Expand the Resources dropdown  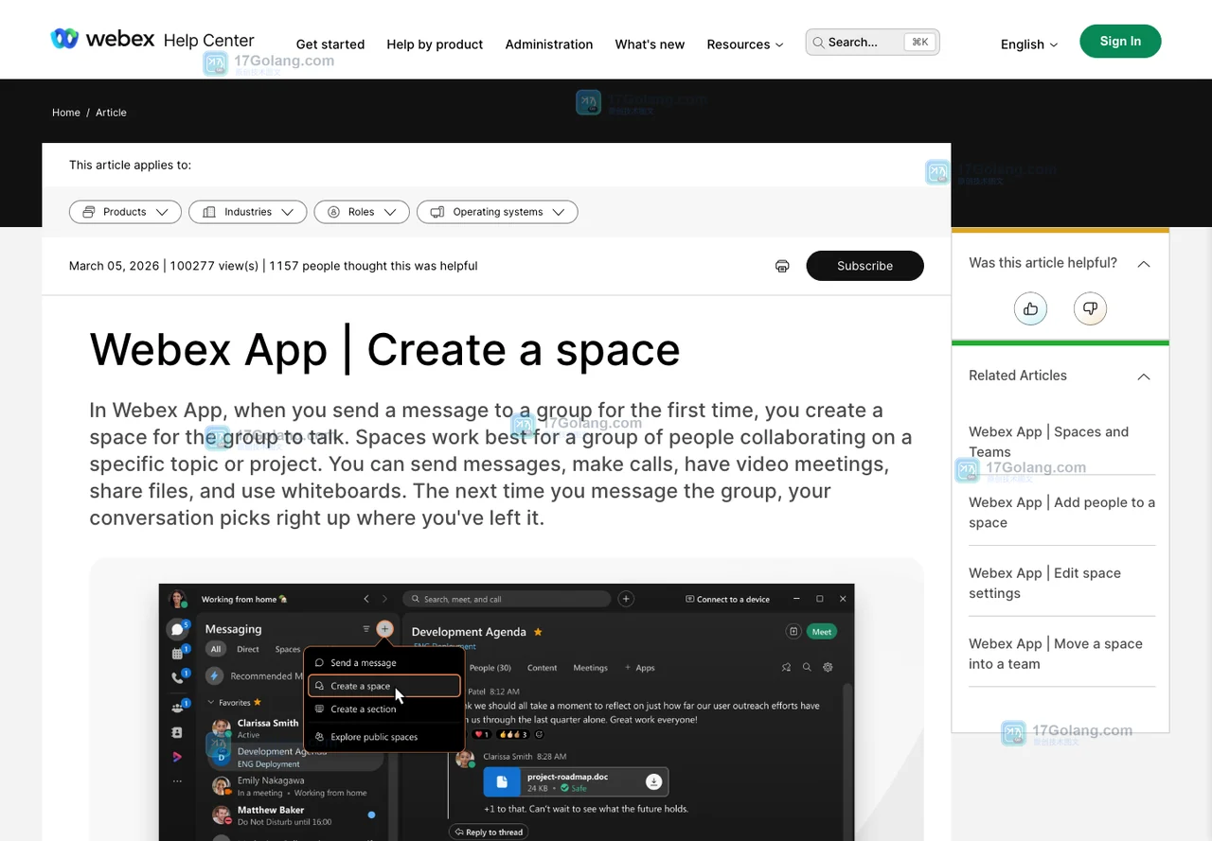[745, 44]
